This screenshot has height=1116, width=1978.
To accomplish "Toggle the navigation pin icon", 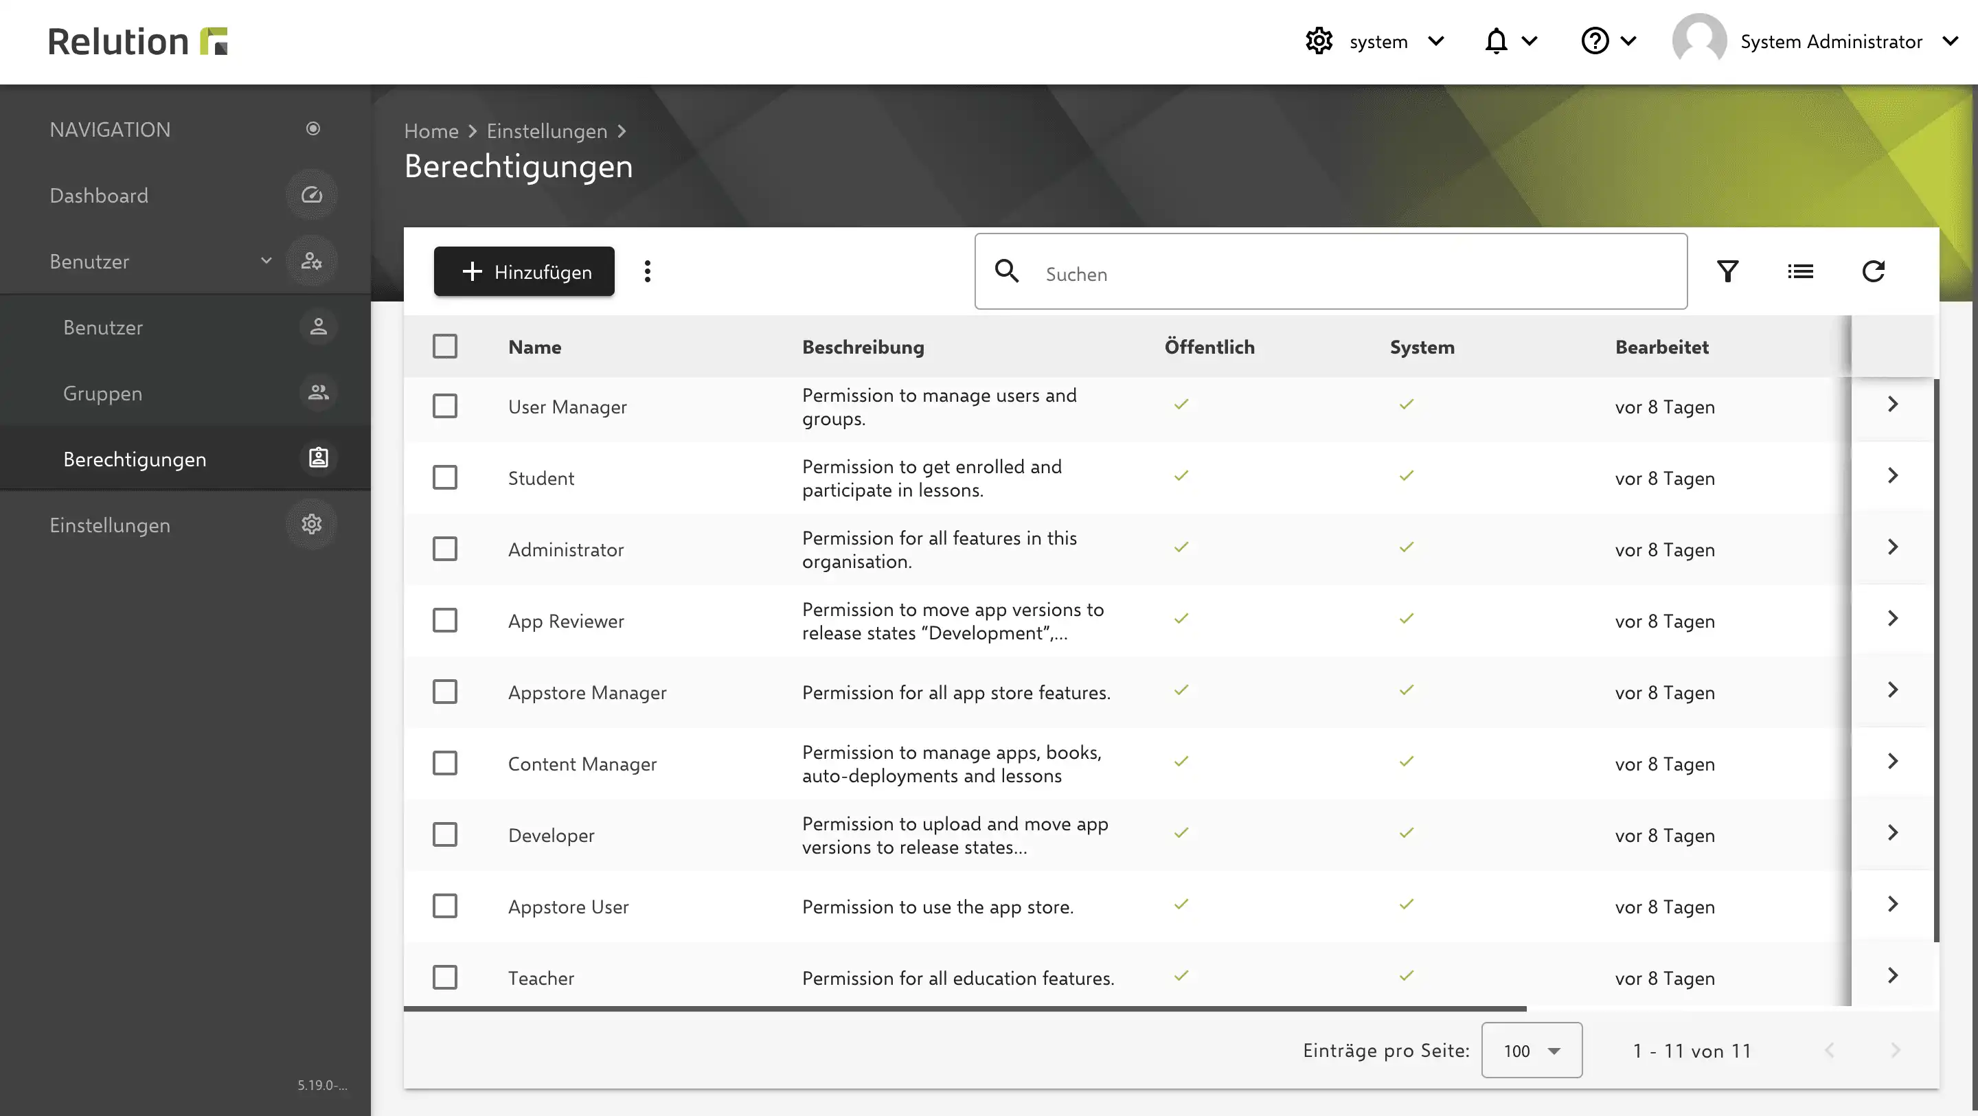I will click(x=312, y=128).
